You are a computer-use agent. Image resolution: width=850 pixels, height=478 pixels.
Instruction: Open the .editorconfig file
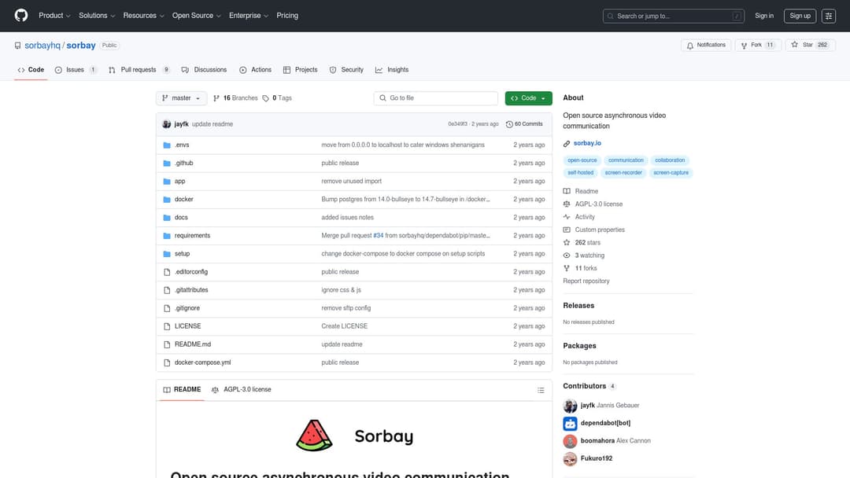point(190,272)
